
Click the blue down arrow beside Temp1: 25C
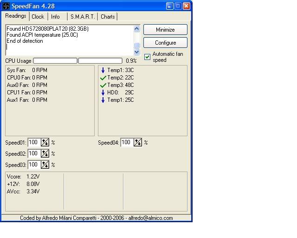click(103, 100)
